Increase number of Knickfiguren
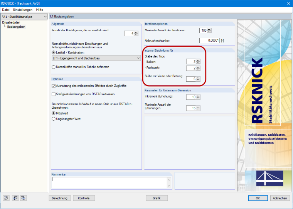The height and width of the screenshot is (209, 293). click(136, 32)
